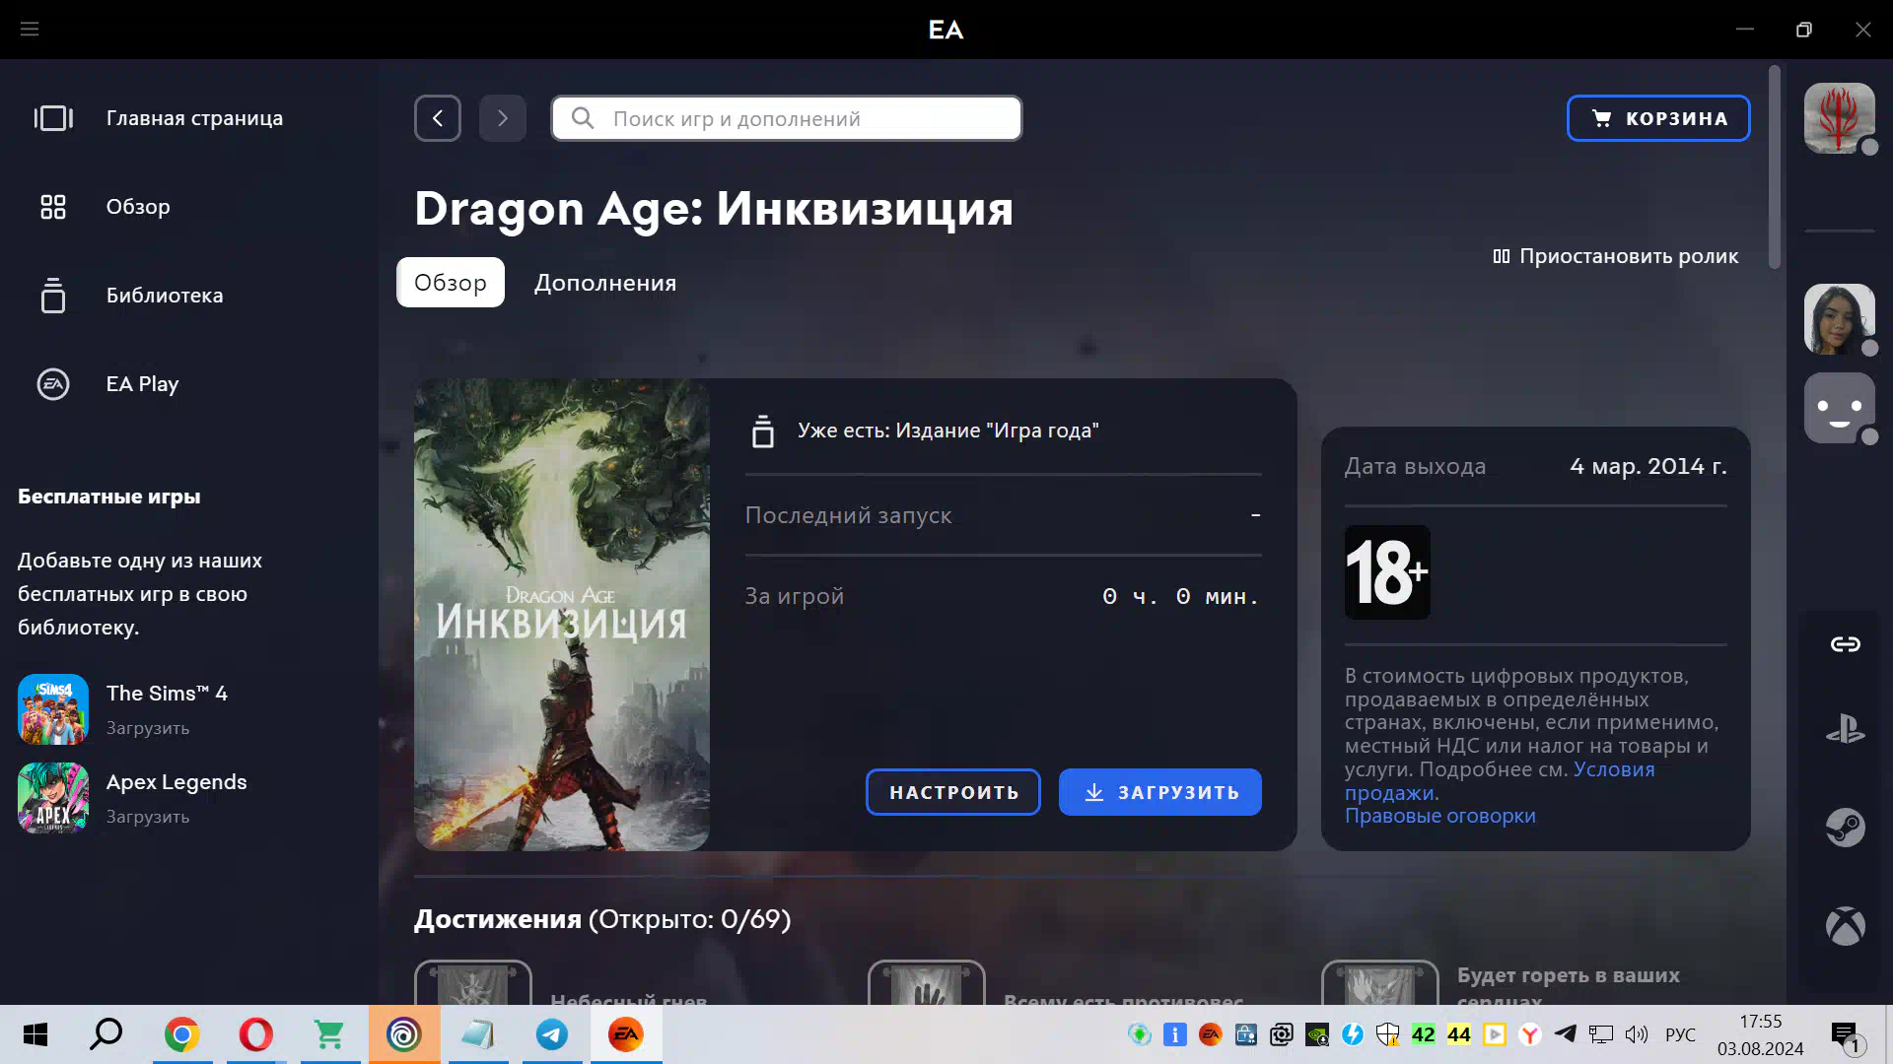
Task: Open the hamburger menu in the title bar
Action: [x=30, y=30]
